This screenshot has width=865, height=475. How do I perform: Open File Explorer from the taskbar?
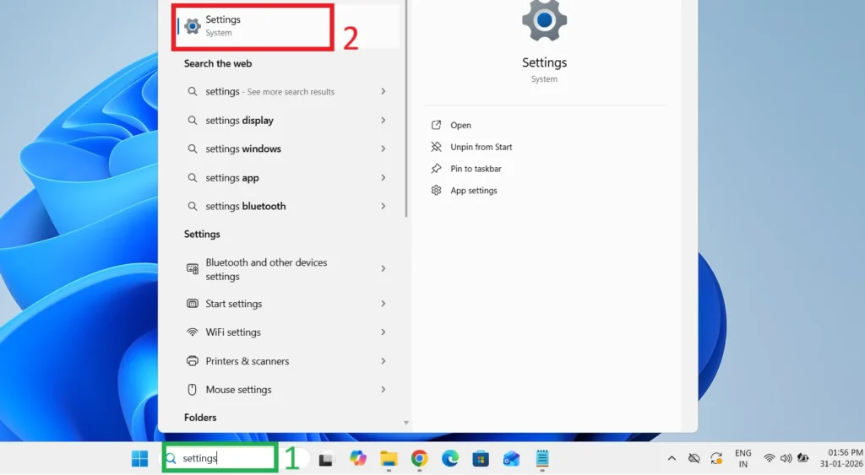(389, 458)
